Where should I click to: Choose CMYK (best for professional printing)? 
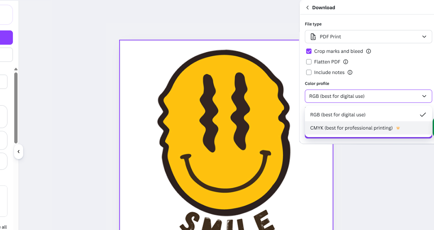point(351,128)
